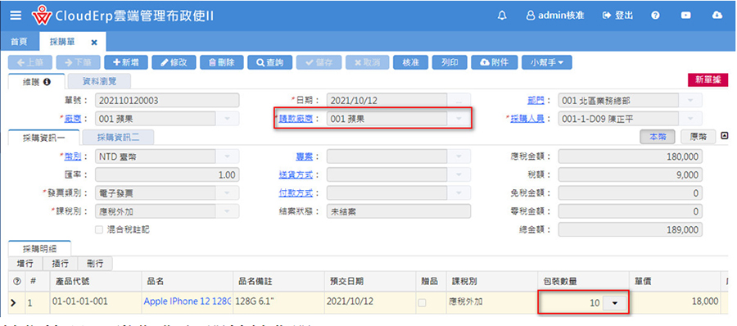Screen dimensions: 737x326
Task: Open the help question mark icon
Action: [x=655, y=15]
